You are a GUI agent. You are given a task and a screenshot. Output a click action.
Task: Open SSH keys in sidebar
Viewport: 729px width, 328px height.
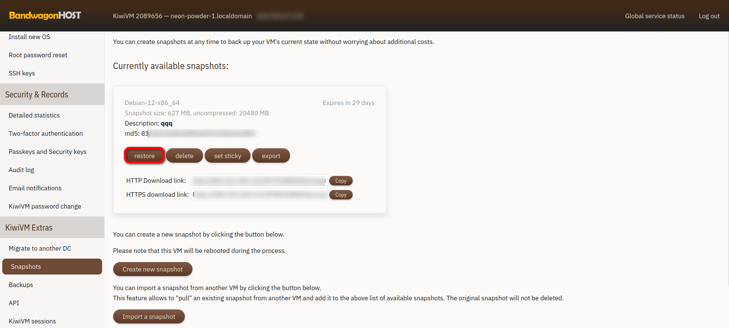tap(22, 73)
